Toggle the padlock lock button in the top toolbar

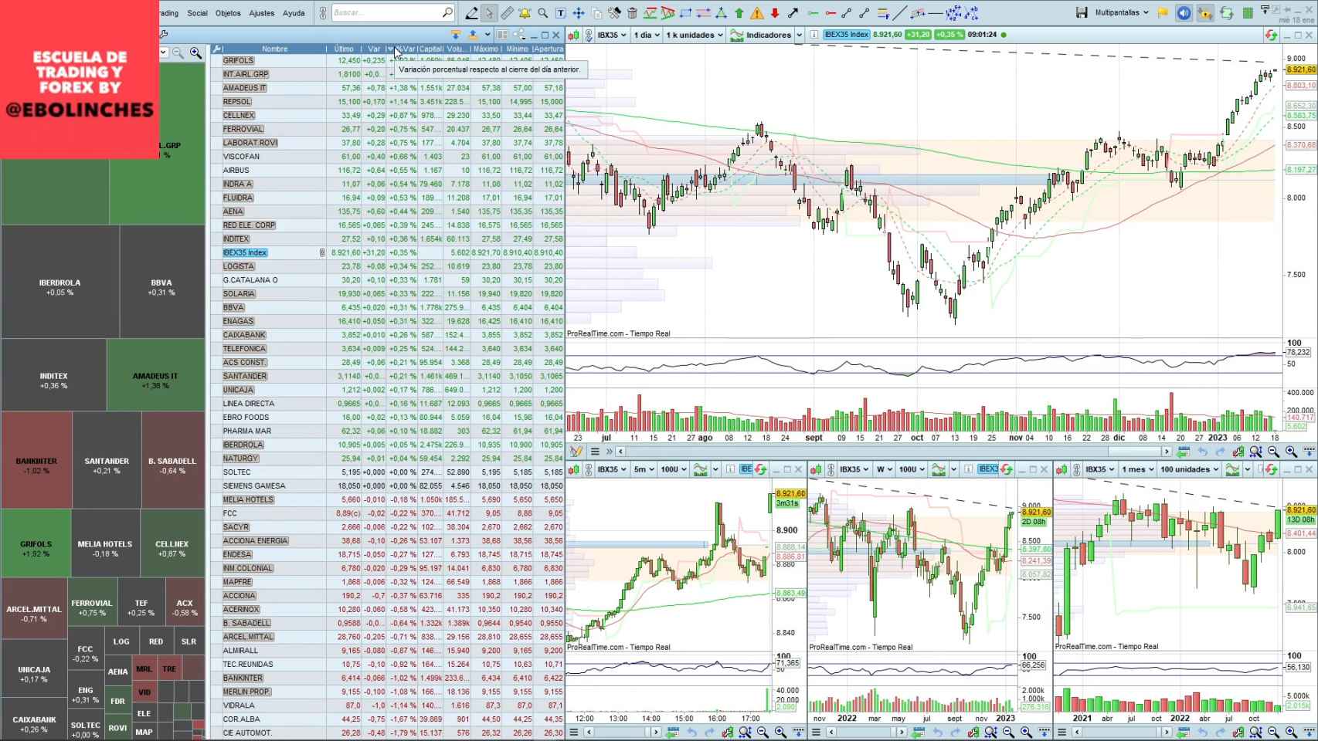pyautogui.click(x=1204, y=12)
